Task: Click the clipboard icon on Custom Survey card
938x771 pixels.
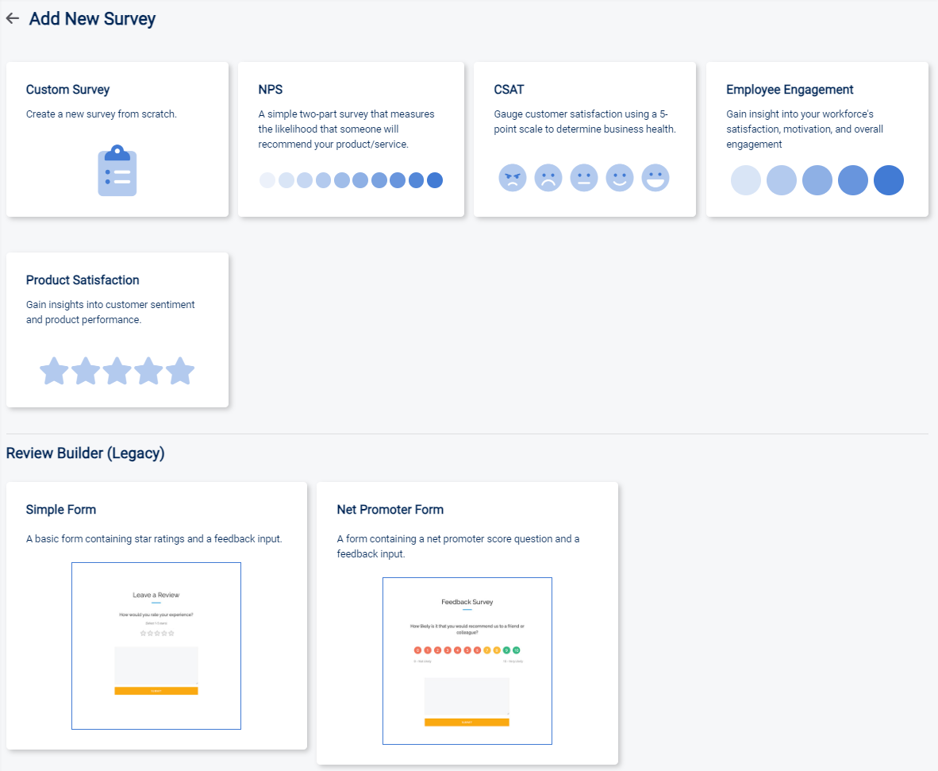Action: tap(117, 172)
